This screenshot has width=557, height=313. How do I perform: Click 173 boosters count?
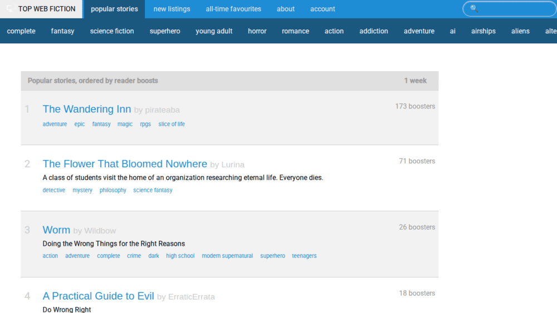pos(415,106)
